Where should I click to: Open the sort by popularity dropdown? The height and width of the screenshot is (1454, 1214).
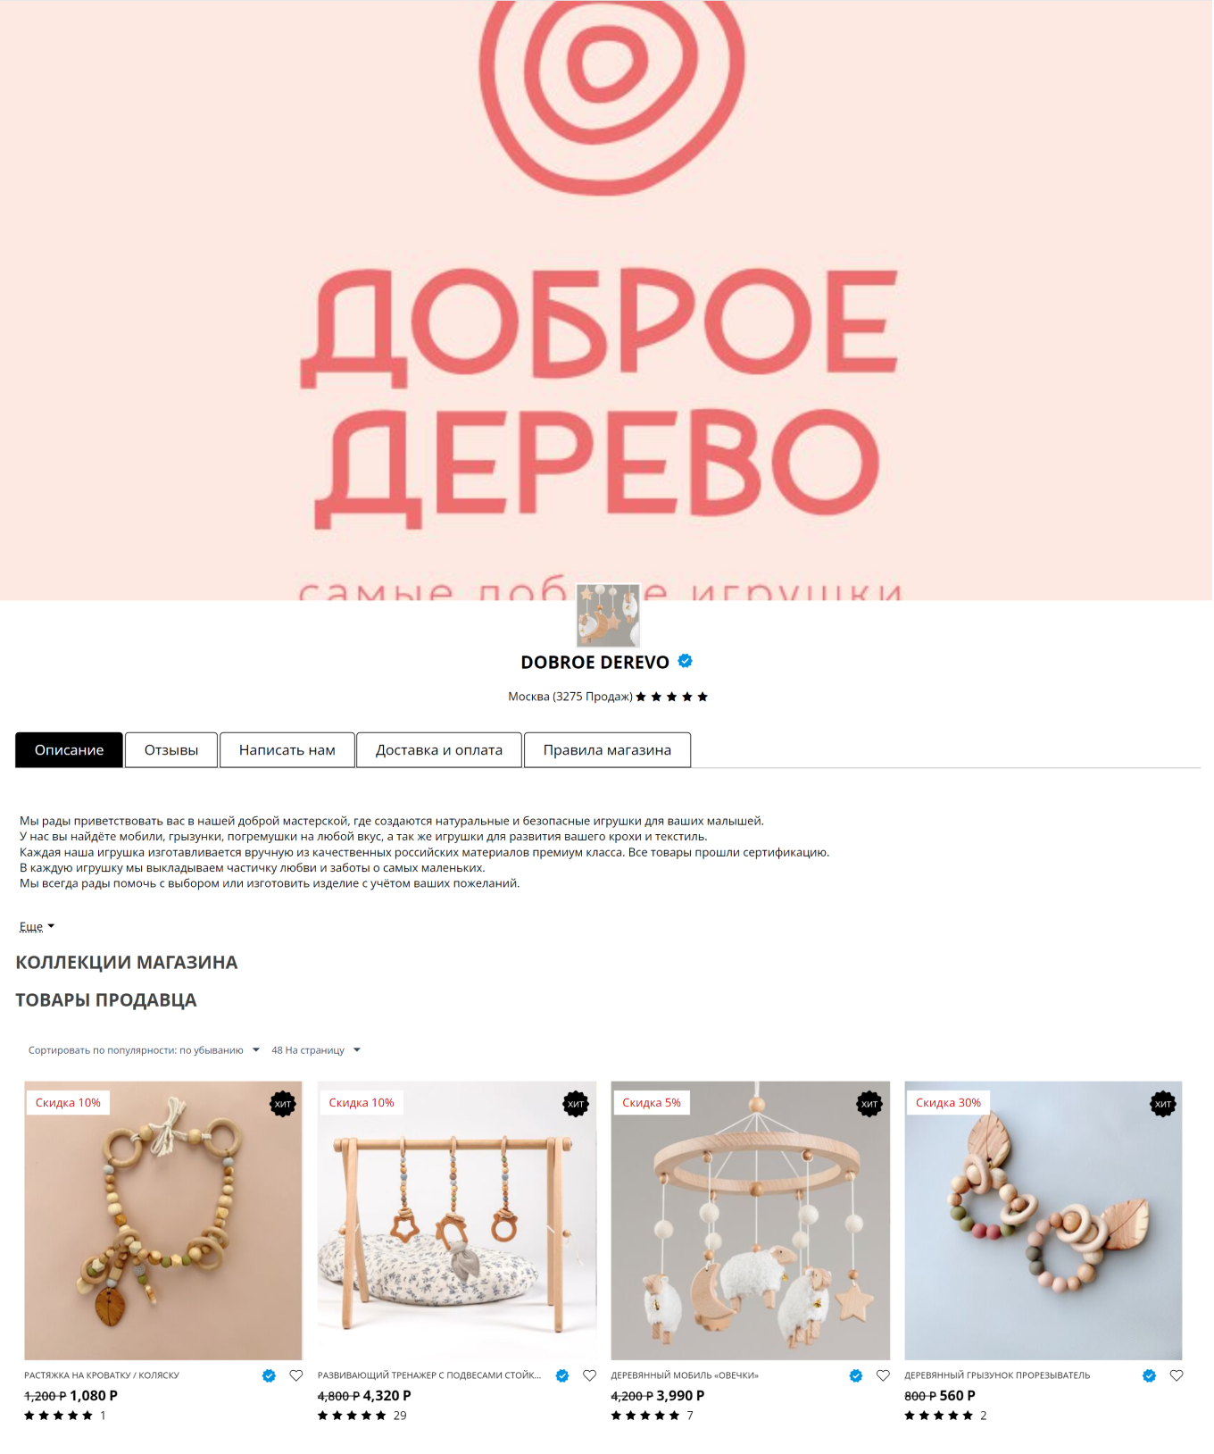144,1050
